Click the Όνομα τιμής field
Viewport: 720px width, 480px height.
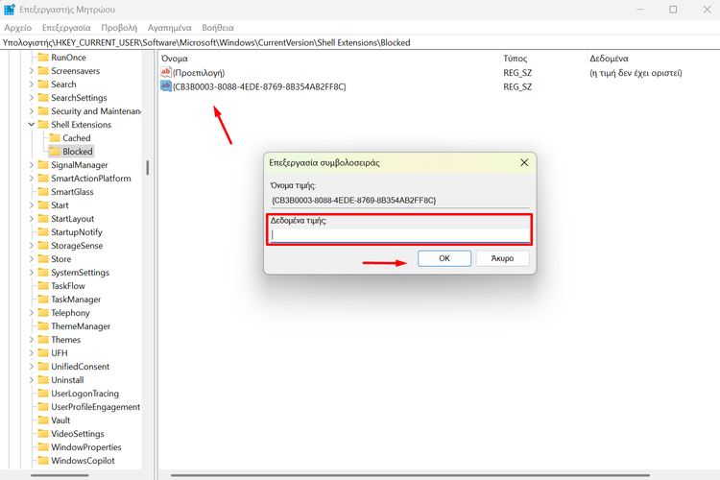tap(400, 201)
